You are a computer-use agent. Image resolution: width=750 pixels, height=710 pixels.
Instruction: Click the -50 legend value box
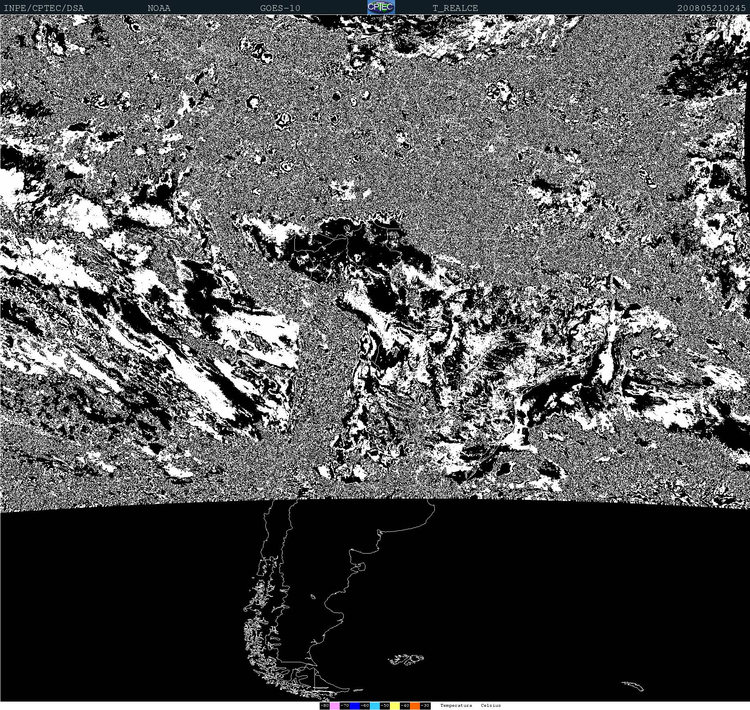pos(385,706)
